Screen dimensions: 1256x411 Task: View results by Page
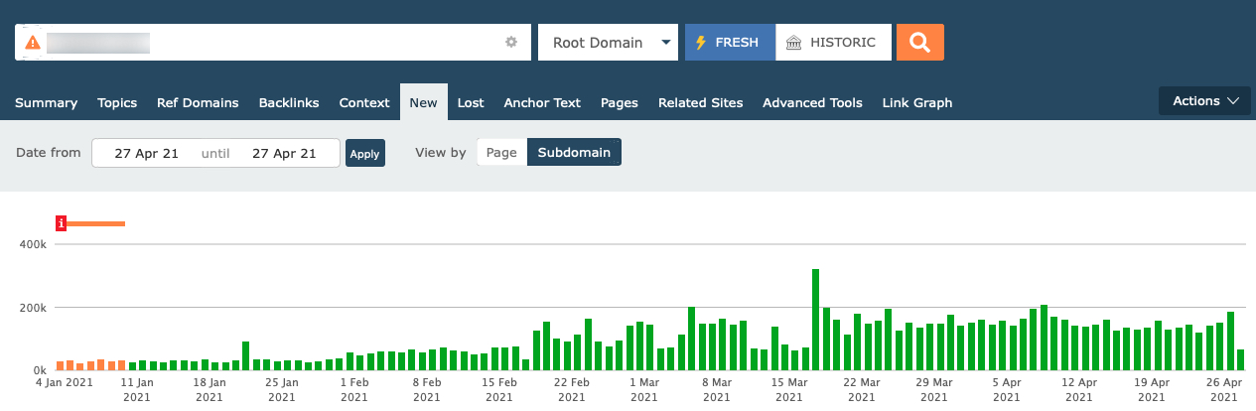[x=501, y=153]
